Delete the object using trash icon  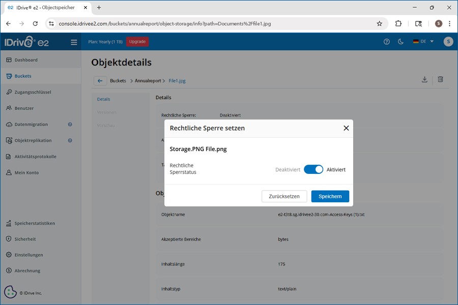click(x=440, y=80)
